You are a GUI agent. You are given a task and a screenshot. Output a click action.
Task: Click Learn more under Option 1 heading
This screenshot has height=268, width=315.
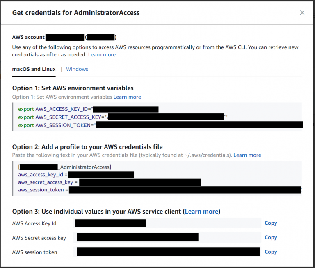(127, 97)
